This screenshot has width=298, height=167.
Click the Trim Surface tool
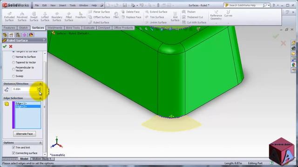(155, 17)
